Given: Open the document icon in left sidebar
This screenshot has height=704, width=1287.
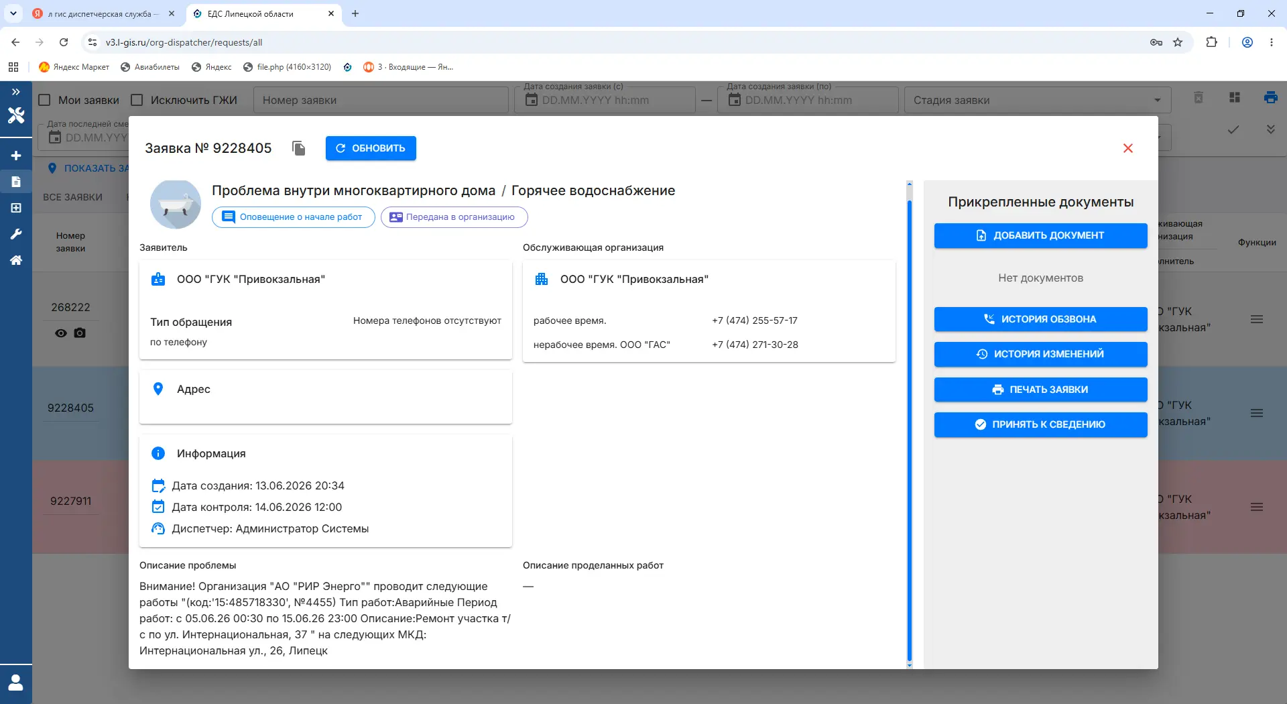Looking at the screenshot, I should 16,182.
